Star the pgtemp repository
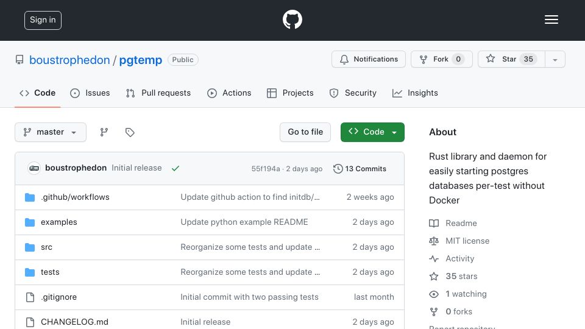585x329 pixels. pyautogui.click(x=511, y=59)
